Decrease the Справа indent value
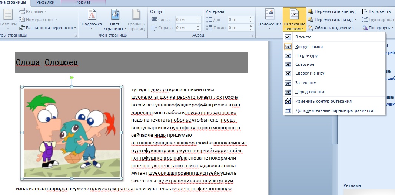Viewport: 395px width, 195px height. tap(198, 30)
